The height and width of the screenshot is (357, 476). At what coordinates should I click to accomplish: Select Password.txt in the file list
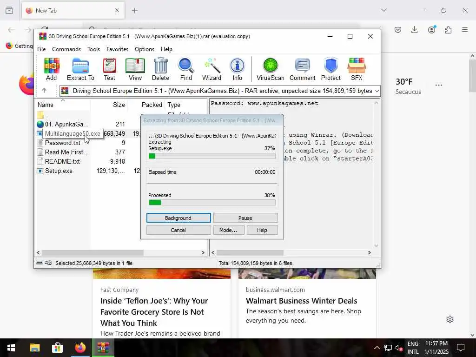pos(63,143)
